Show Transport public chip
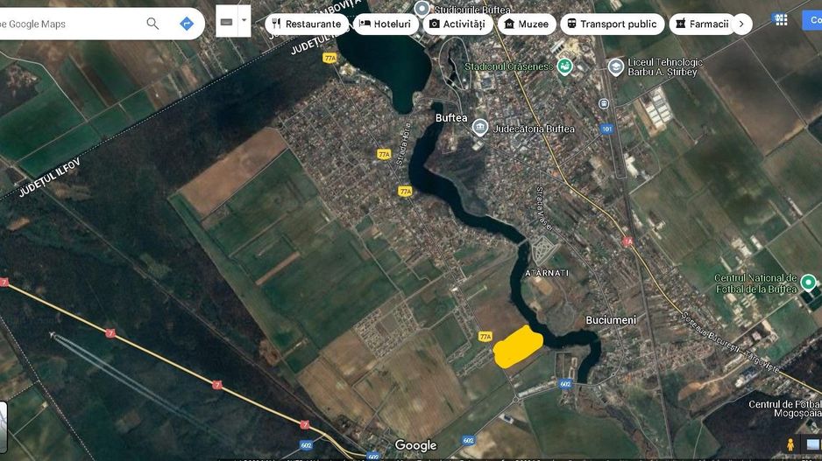This screenshot has width=822, height=461. (612, 24)
